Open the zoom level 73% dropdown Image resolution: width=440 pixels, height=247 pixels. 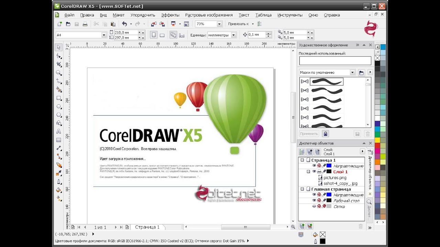(x=219, y=24)
